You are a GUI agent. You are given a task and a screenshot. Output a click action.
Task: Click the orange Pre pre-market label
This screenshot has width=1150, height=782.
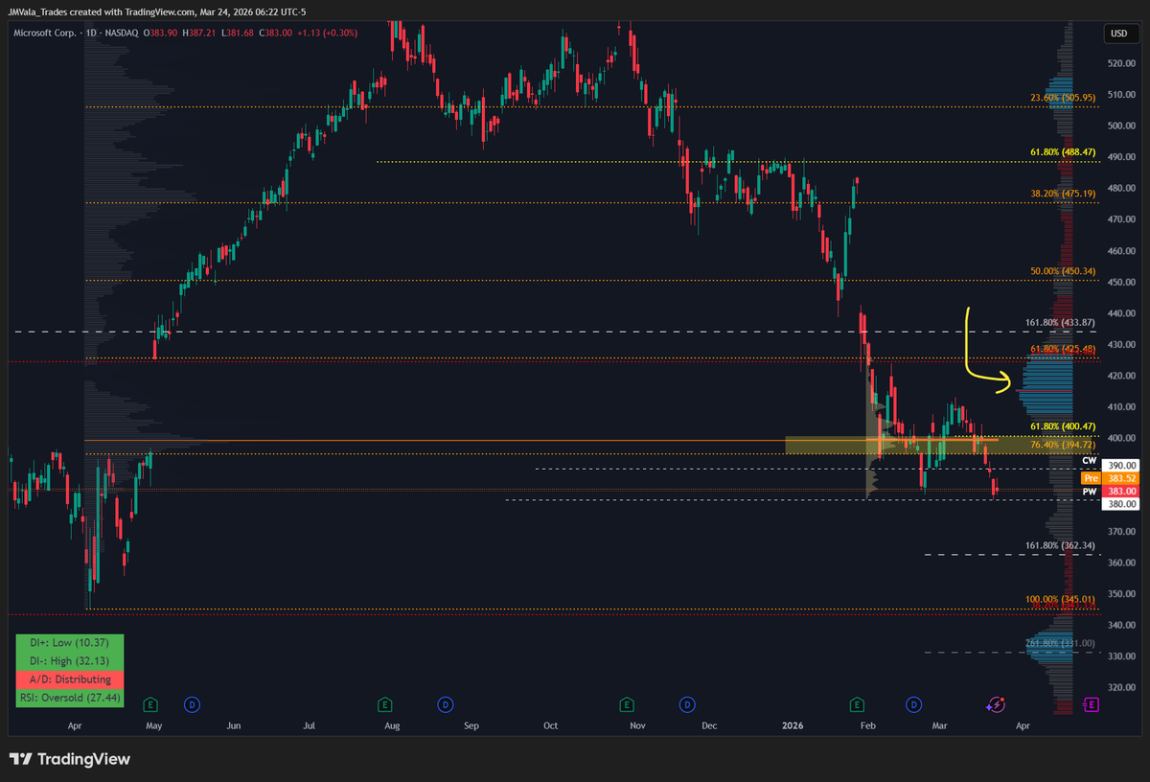(x=1090, y=477)
